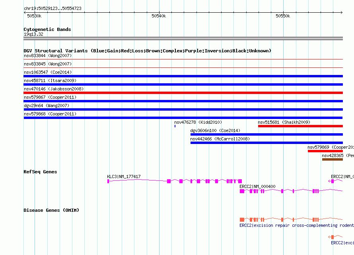The width and height of the screenshot is (354, 255).
Task: Select the red loss bar for nsv515681
Action: [300, 126]
